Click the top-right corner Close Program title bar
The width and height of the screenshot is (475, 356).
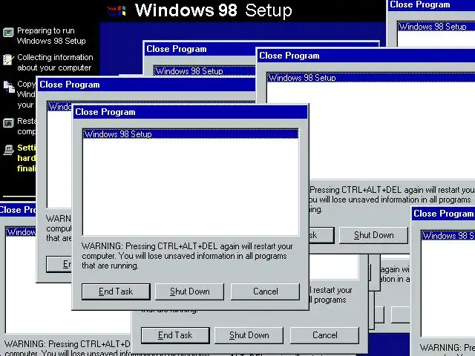coord(432,5)
